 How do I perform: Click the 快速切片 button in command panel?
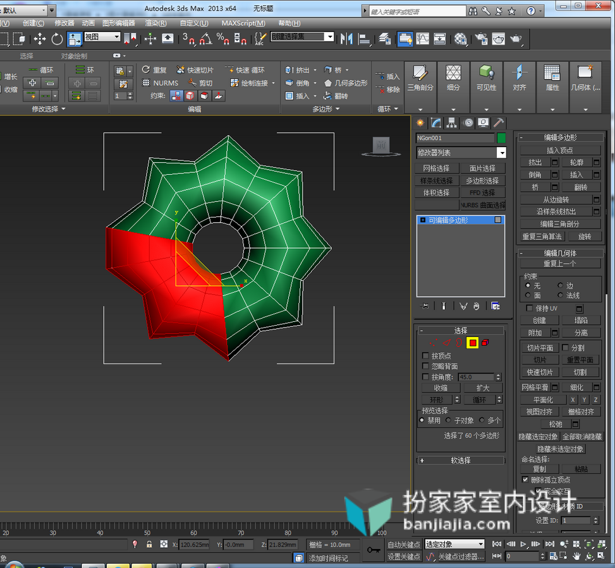coord(540,372)
